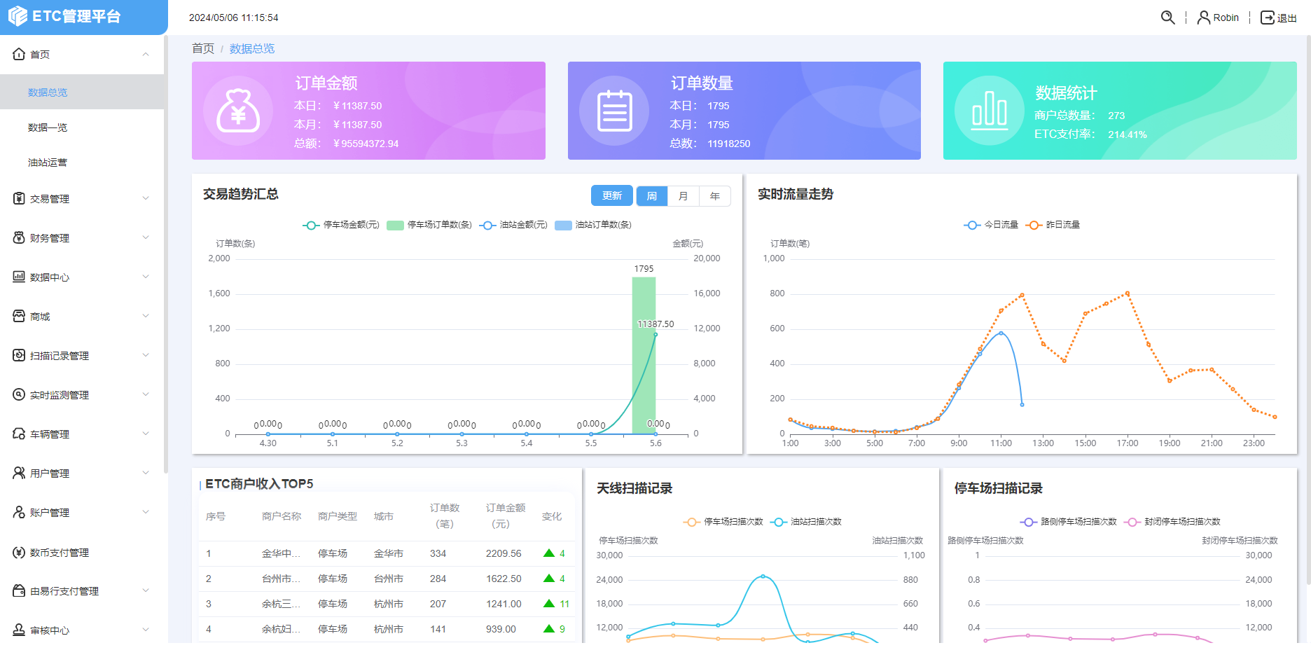Expand the 用户管理 chevron
Viewport: 1311px width, 650px height.
point(146,473)
